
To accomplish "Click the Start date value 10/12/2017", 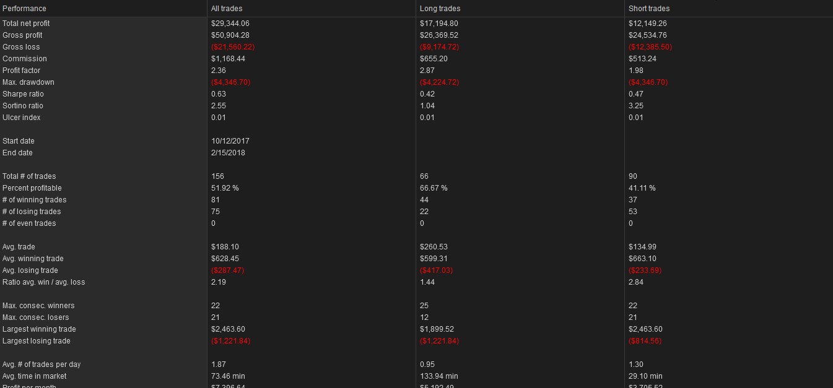I will tap(230, 141).
